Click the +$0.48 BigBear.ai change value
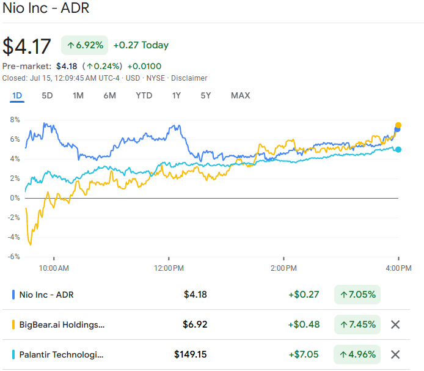424x371 pixels. point(304,325)
